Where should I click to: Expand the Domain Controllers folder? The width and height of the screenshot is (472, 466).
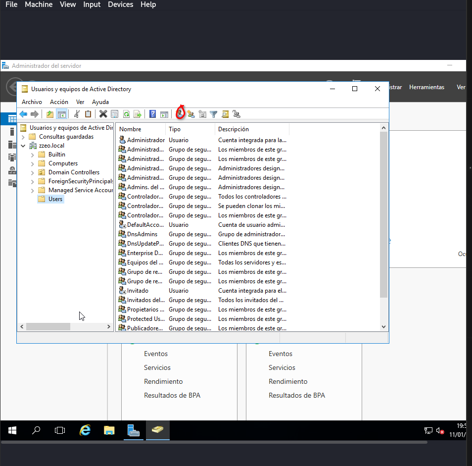coord(33,173)
